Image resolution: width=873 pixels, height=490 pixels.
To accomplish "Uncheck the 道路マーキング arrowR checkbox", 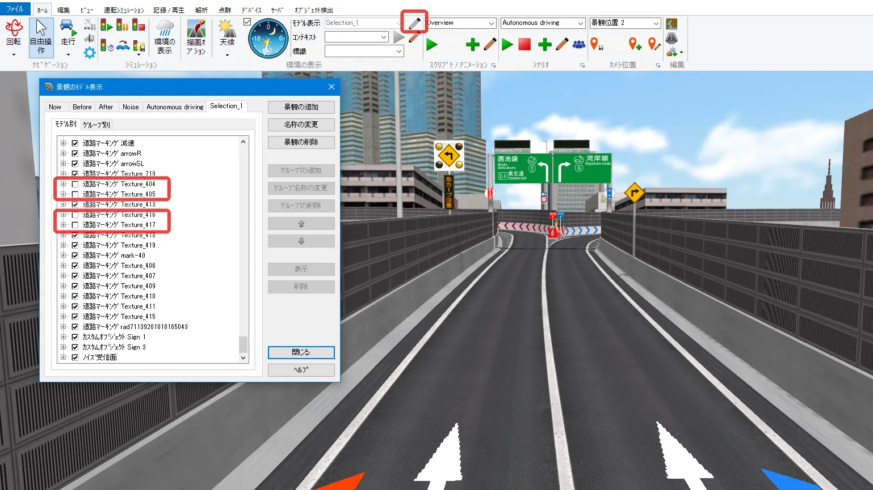I will coord(75,154).
